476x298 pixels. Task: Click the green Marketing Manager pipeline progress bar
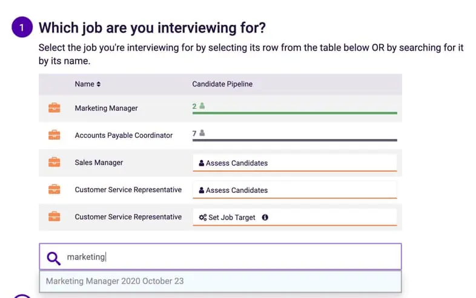click(x=294, y=112)
